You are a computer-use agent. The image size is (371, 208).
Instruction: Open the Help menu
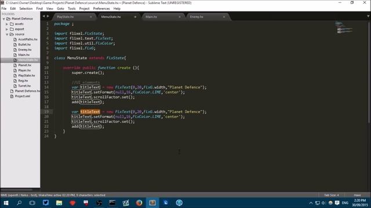coord(117,9)
